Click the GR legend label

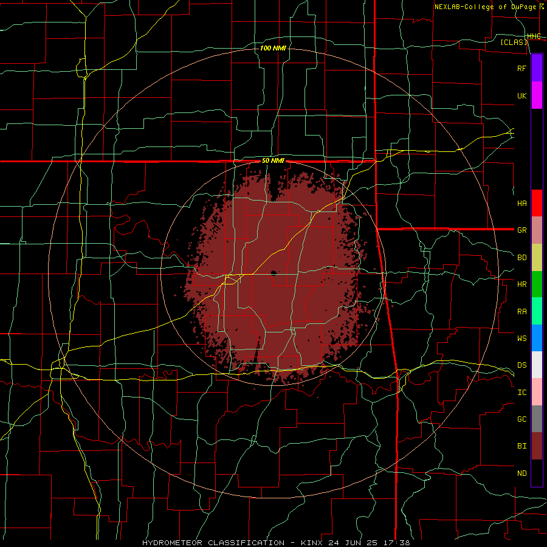(521, 230)
